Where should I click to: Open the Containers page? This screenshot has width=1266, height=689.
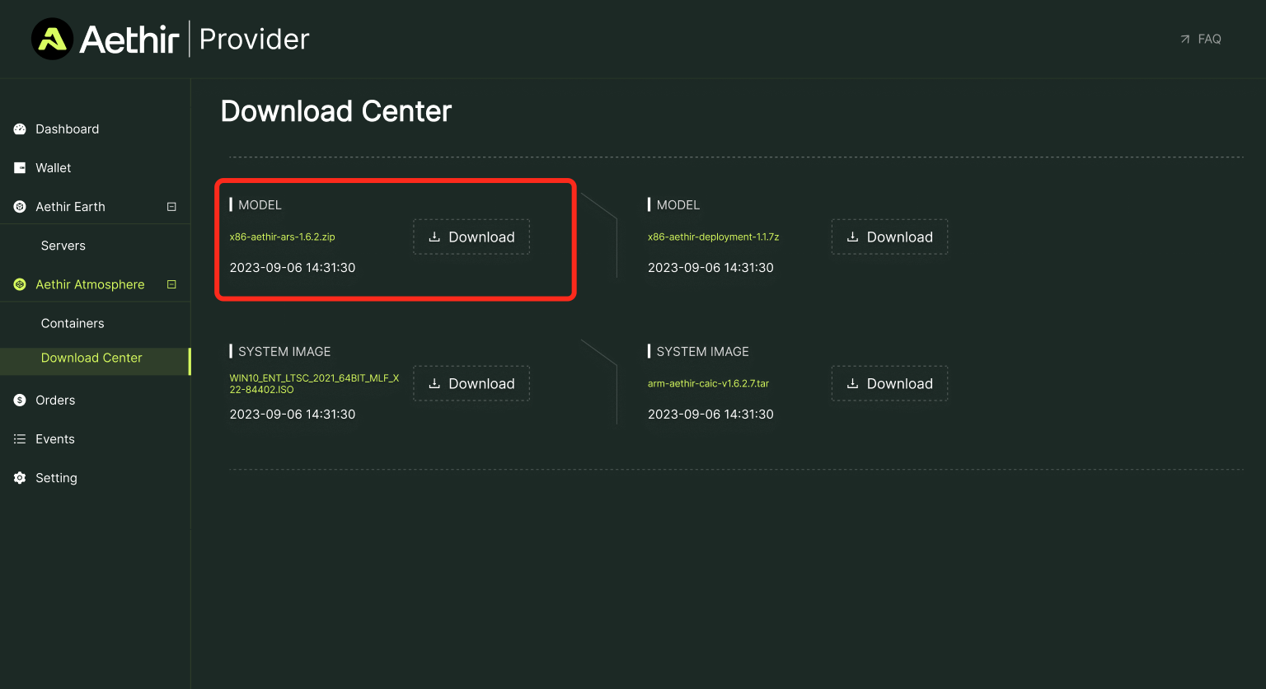click(73, 323)
